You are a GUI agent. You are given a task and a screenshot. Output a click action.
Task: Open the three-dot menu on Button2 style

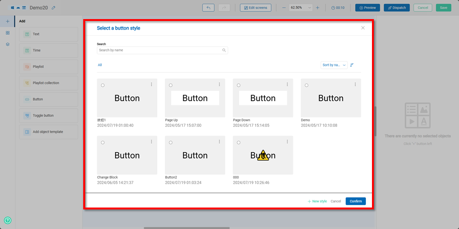tap(219, 142)
